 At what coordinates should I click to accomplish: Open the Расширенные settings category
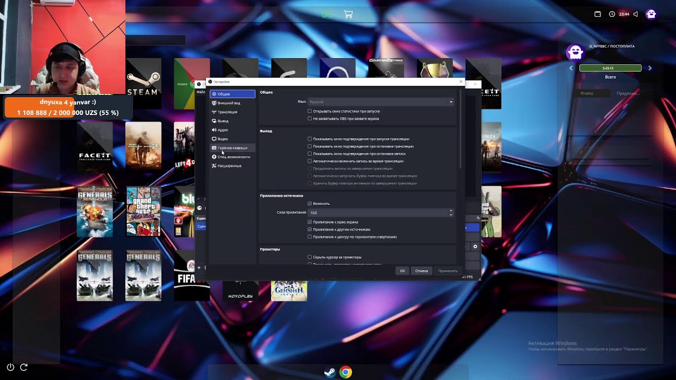232,166
